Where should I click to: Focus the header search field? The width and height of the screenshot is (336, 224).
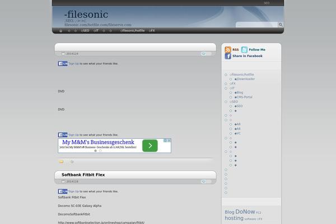[x=257, y=25]
